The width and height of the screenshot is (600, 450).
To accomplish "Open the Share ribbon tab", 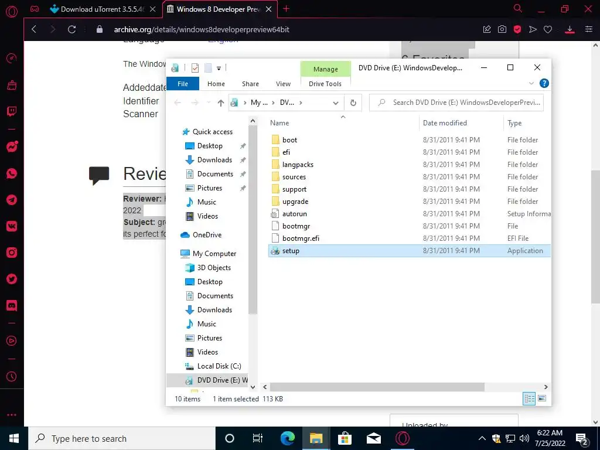I will click(250, 84).
